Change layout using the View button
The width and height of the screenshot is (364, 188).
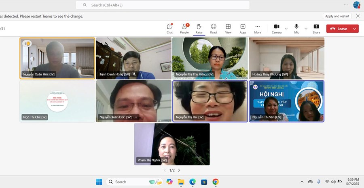228,28
